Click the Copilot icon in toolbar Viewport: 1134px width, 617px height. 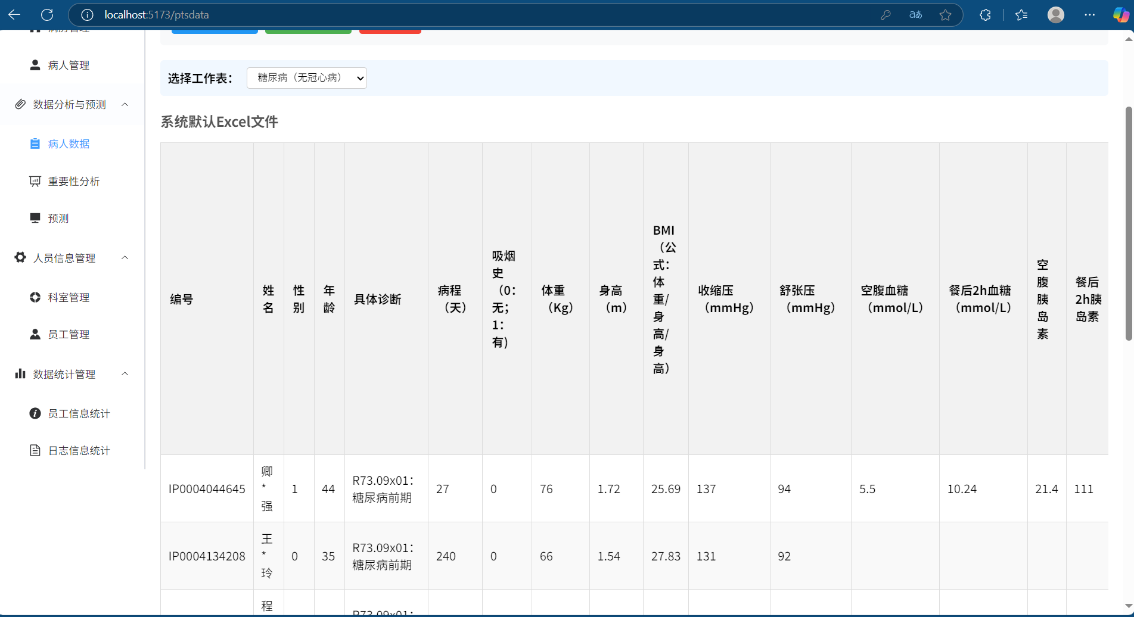click(1120, 15)
